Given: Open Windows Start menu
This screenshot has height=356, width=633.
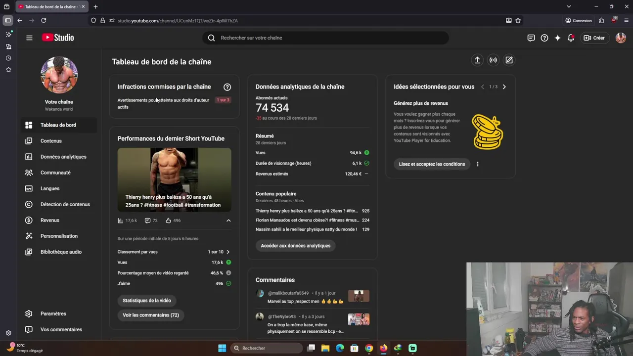Looking at the screenshot, I should pyautogui.click(x=222, y=348).
